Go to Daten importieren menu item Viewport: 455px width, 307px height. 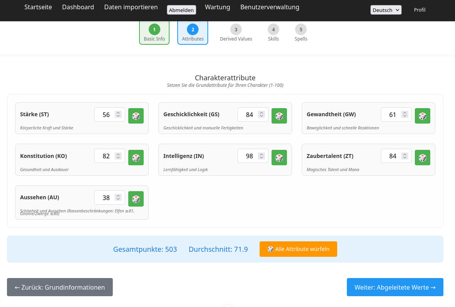(131, 7)
